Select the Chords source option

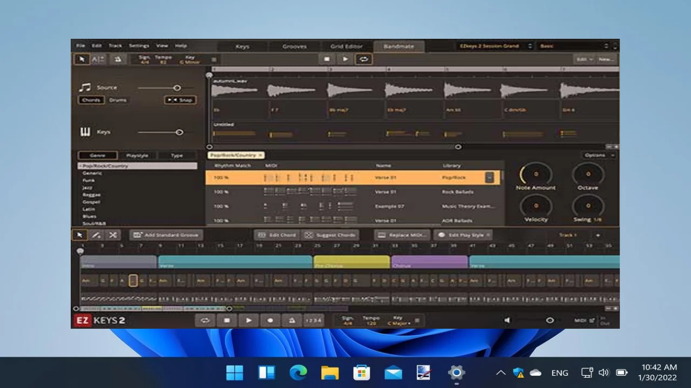pos(91,100)
